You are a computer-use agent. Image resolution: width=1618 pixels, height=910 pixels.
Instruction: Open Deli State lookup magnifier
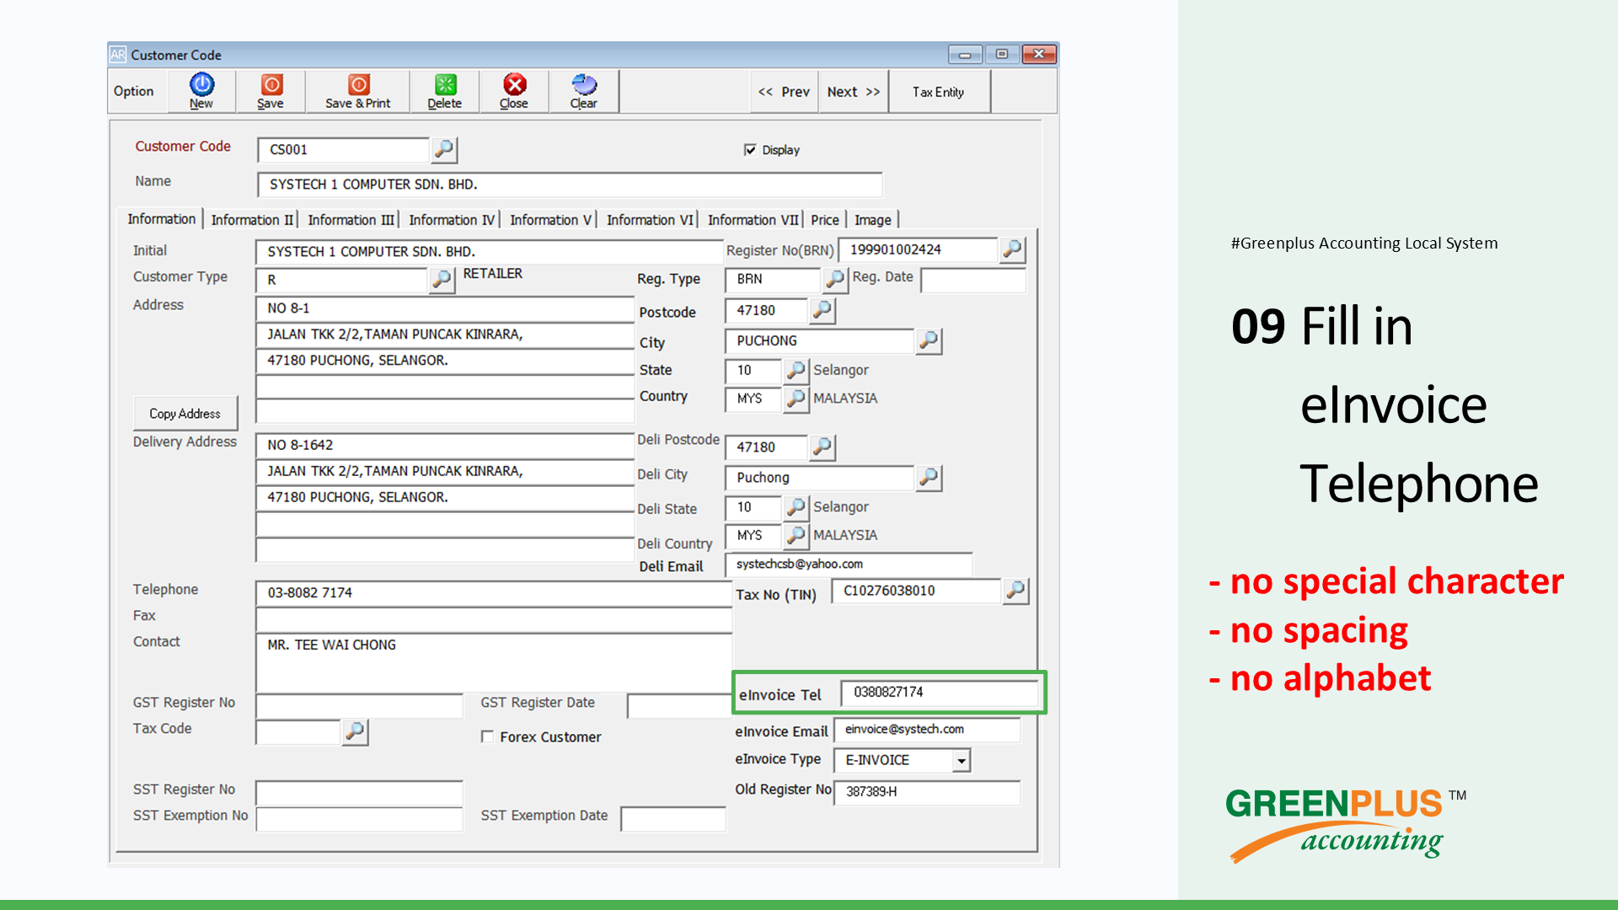[796, 507]
